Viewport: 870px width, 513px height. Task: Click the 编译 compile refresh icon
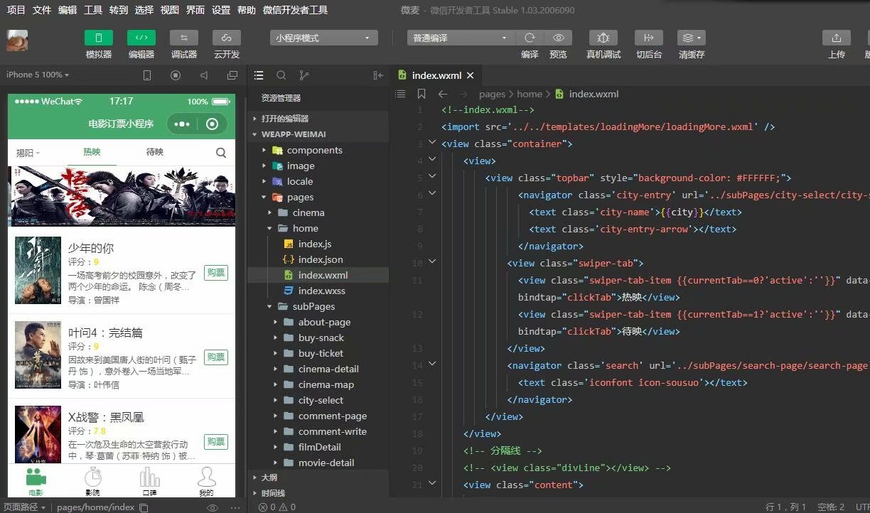point(530,38)
